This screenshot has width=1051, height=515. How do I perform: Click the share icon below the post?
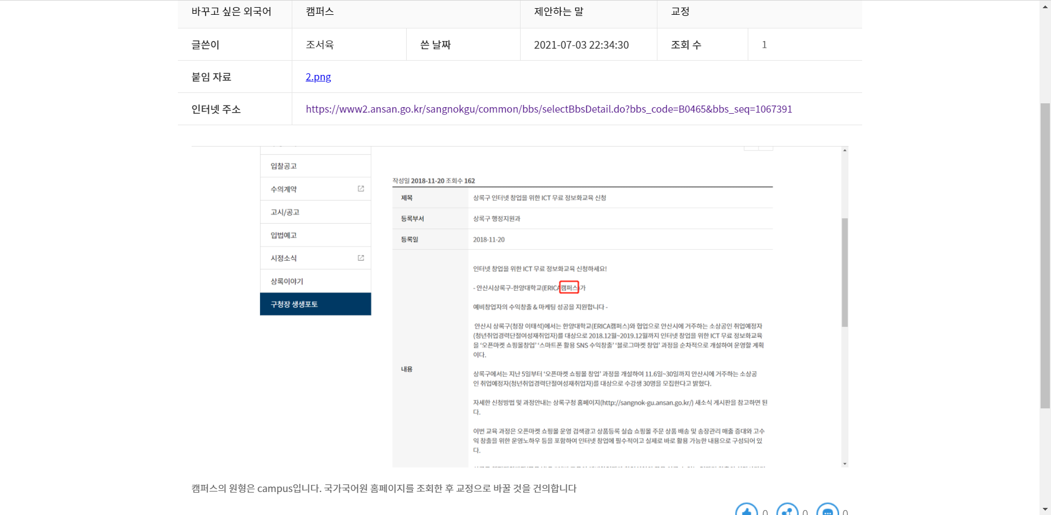click(x=787, y=510)
